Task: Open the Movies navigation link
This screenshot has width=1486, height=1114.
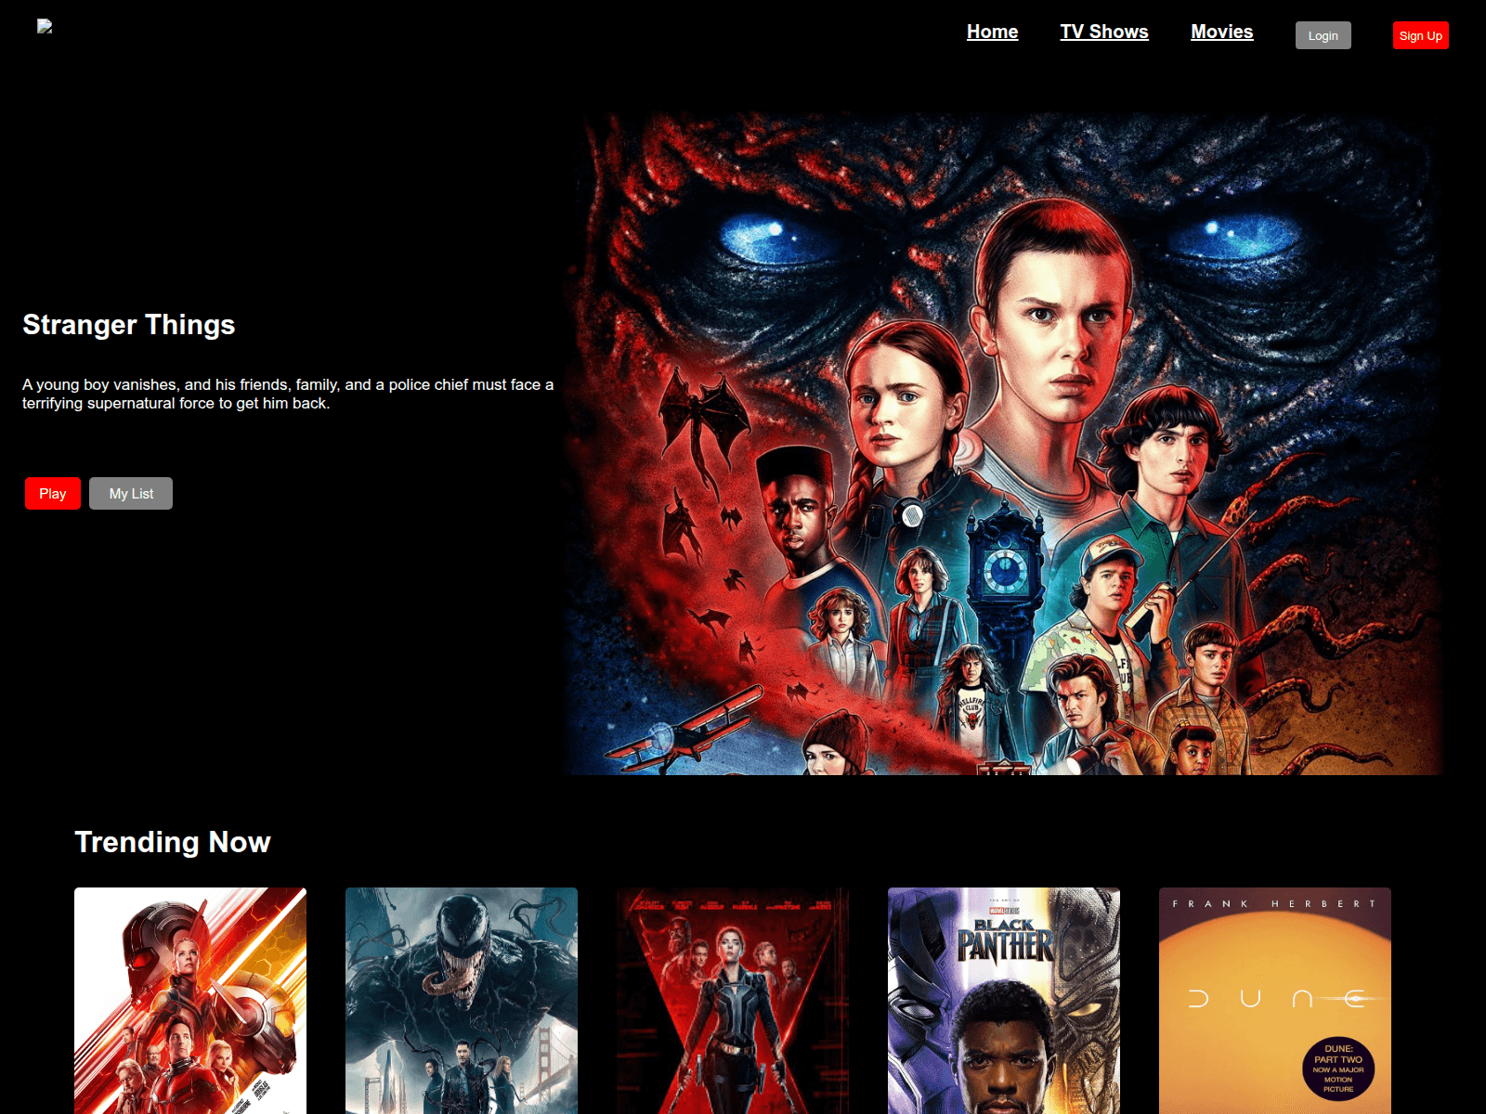Action: tap(1222, 32)
